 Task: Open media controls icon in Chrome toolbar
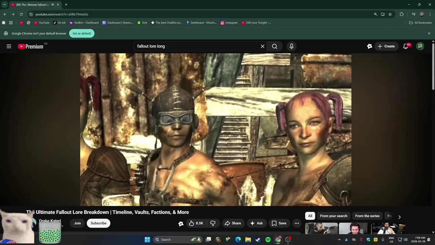click(x=414, y=14)
